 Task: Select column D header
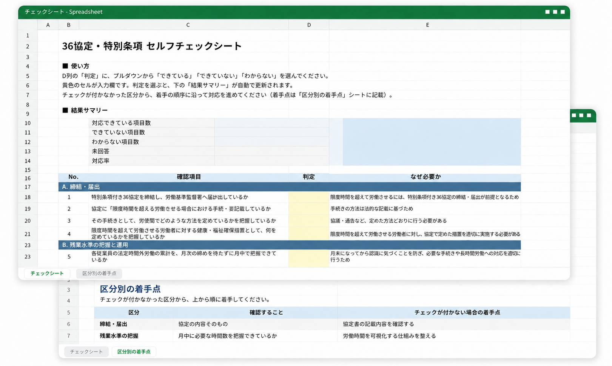click(309, 25)
